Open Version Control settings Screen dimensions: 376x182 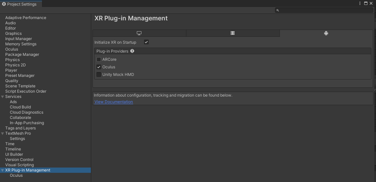click(x=19, y=160)
